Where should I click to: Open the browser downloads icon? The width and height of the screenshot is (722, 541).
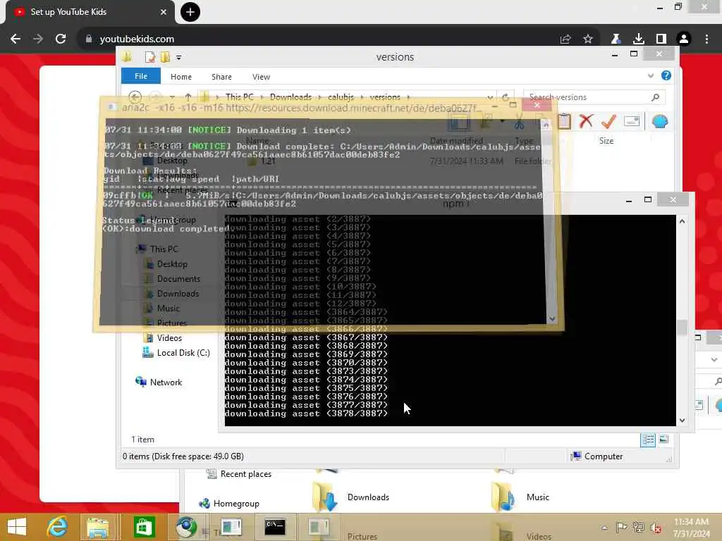[639, 39]
